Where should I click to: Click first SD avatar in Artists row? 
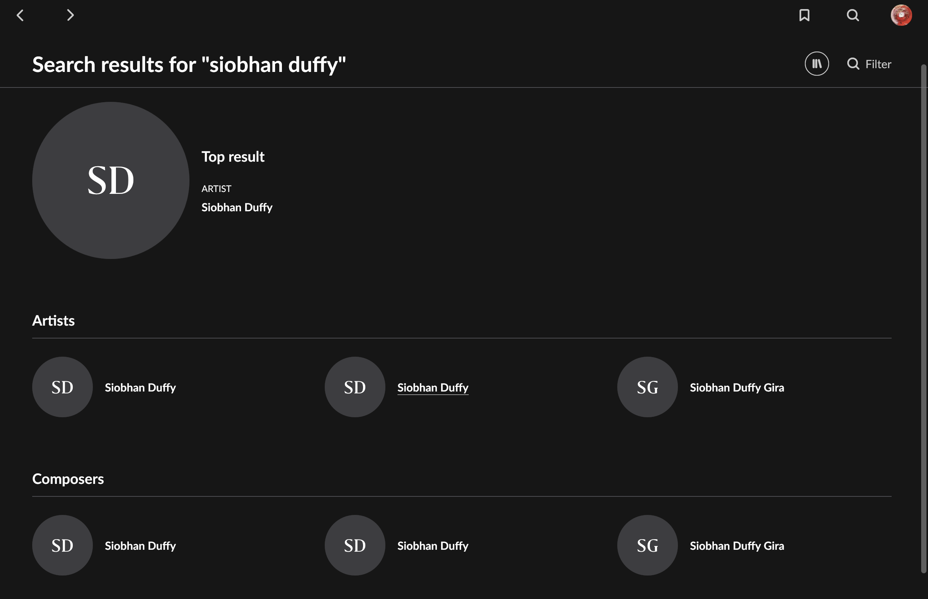pyautogui.click(x=62, y=387)
